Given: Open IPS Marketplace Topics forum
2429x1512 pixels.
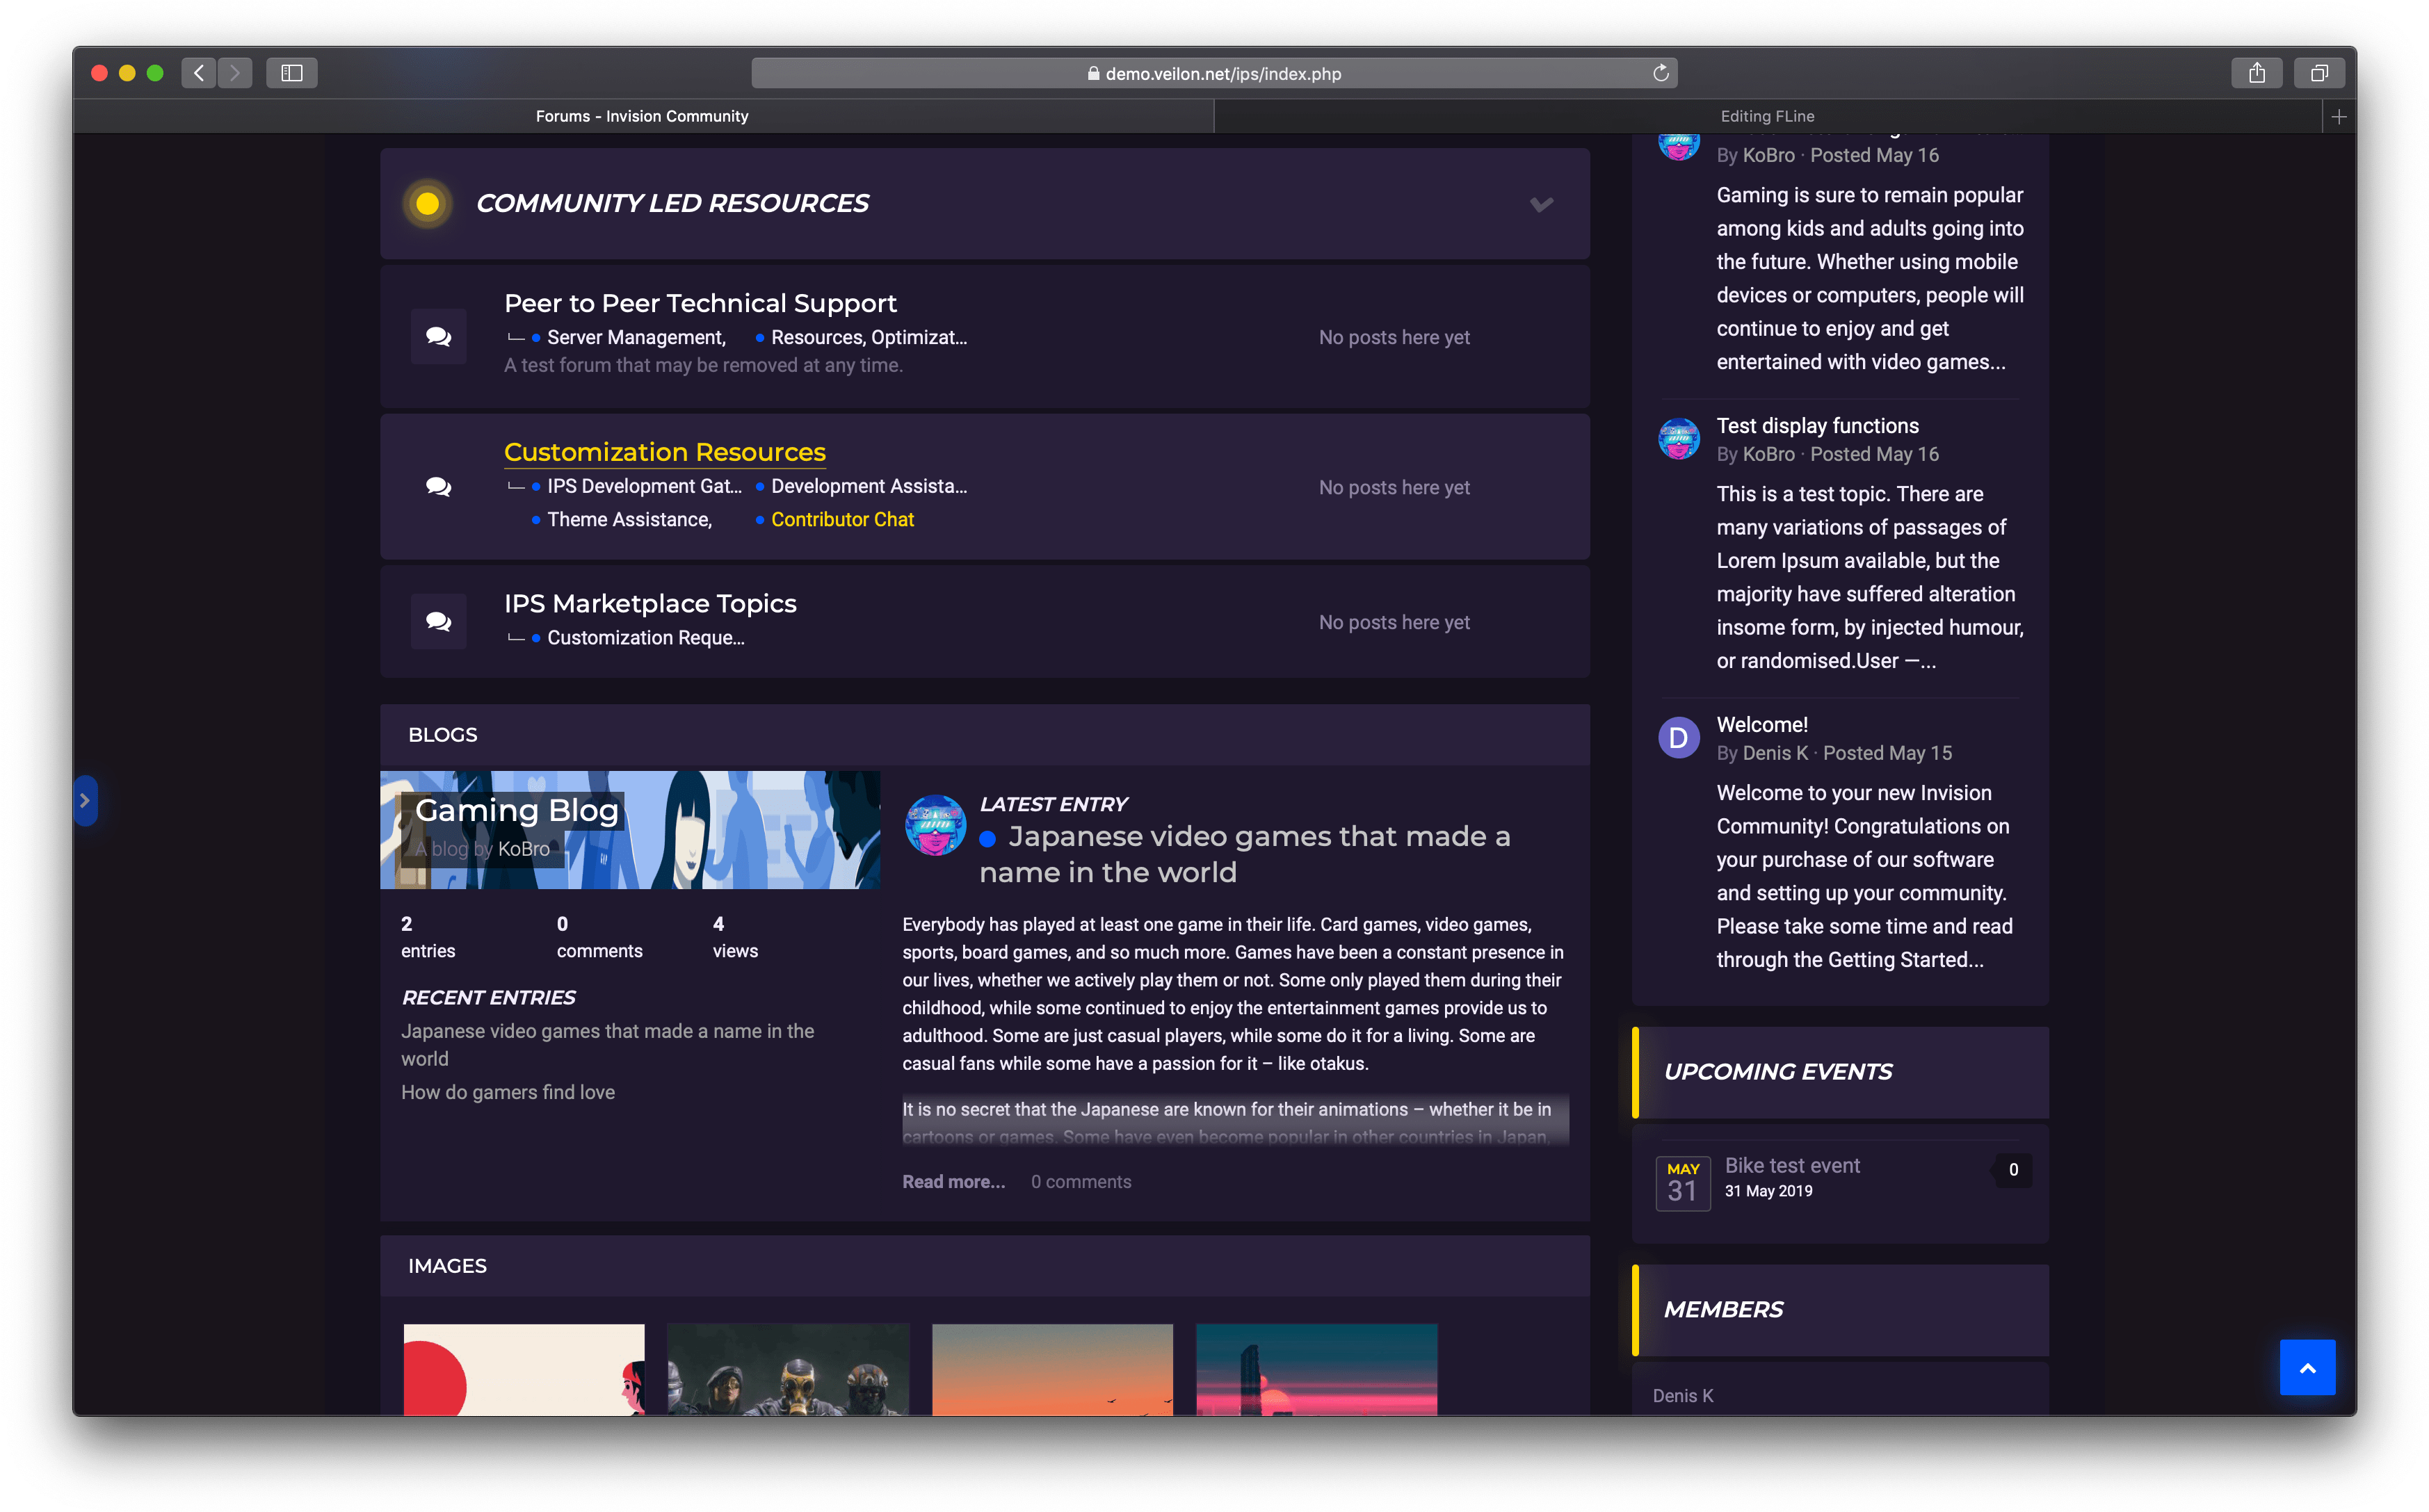Looking at the screenshot, I should tap(650, 603).
